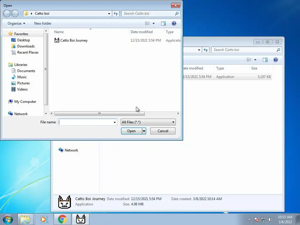Click the file list scroll right arrow
This screenshot has width=300, height=225.
coord(178,113)
